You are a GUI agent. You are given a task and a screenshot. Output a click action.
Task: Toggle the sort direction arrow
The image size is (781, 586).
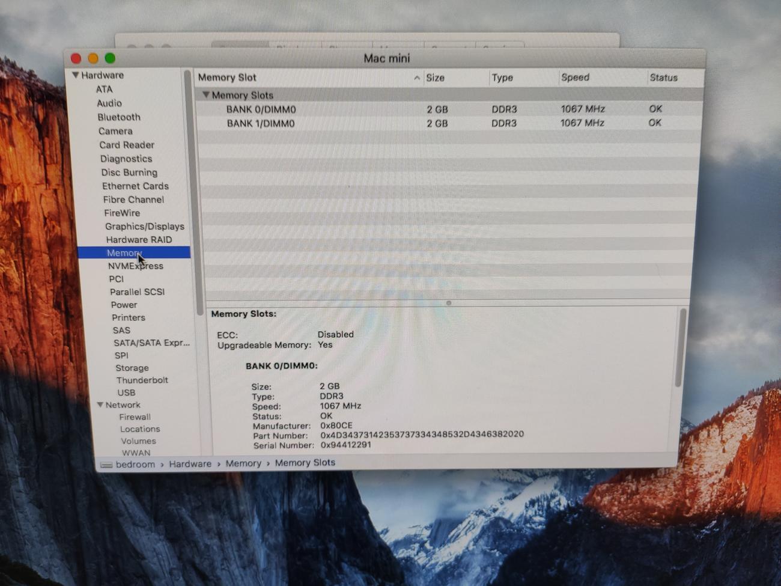click(x=417, y=78)
